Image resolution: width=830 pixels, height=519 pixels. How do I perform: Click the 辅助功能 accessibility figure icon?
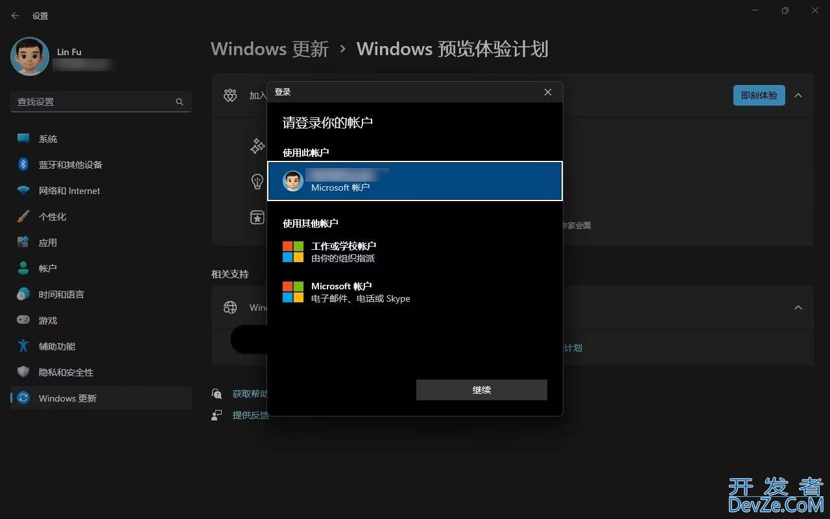23,346
